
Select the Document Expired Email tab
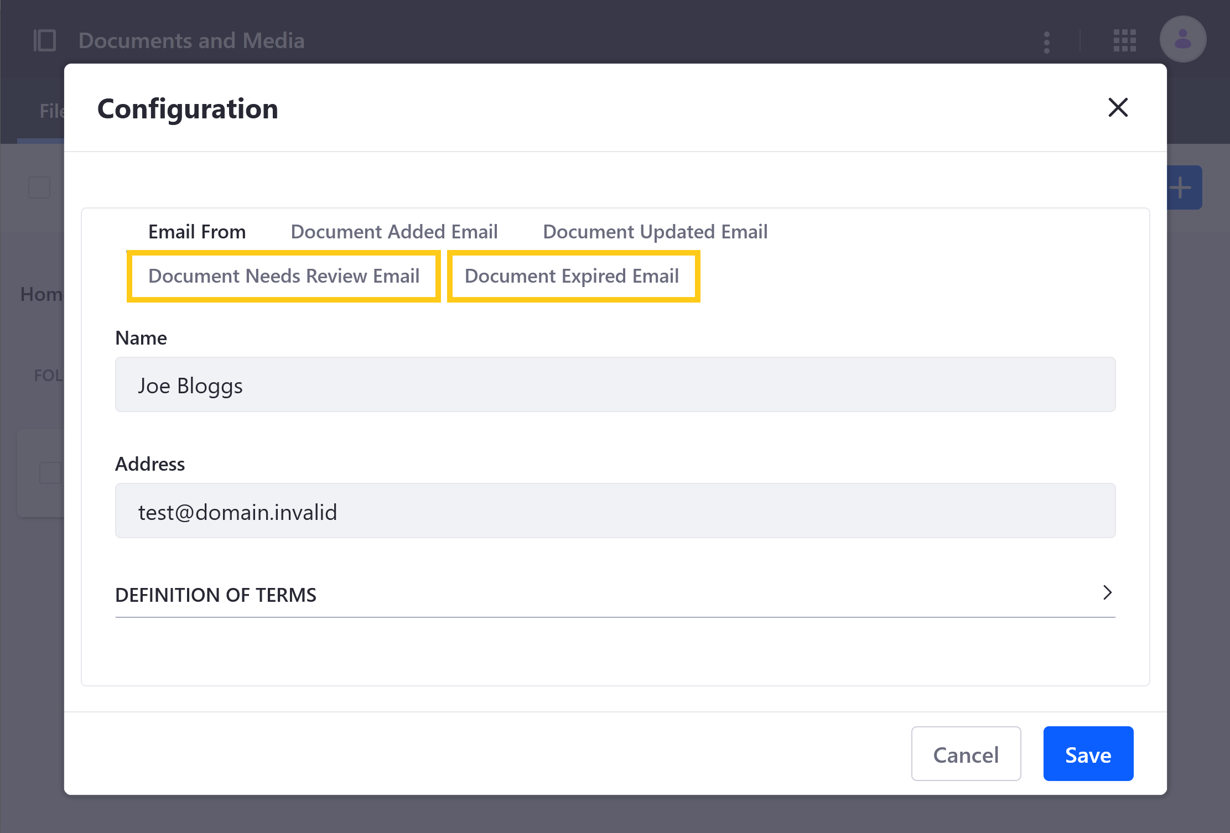tap(572, 275)
